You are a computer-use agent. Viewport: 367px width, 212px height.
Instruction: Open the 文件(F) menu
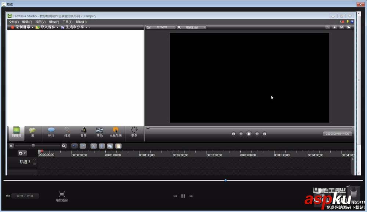14,22
